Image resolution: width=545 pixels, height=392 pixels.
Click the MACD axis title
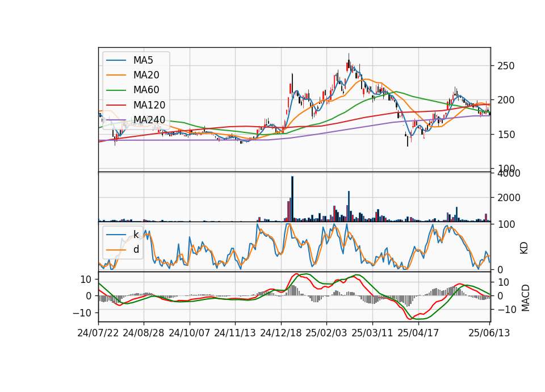point(525,298)
